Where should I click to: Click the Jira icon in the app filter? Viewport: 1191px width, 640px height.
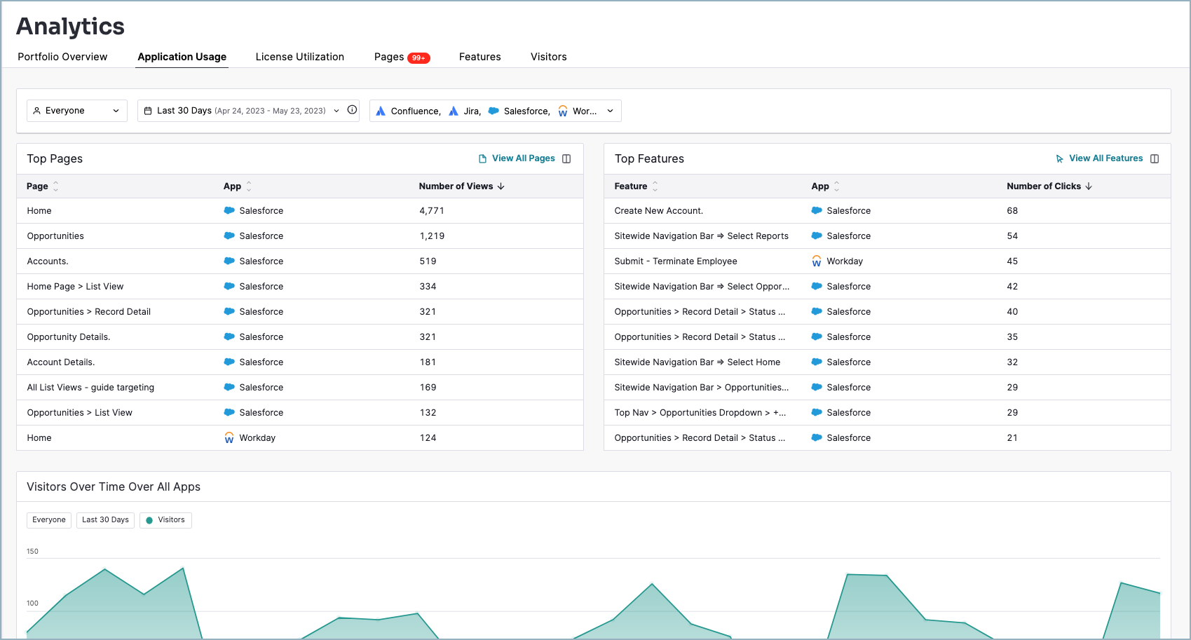[454, 111]
